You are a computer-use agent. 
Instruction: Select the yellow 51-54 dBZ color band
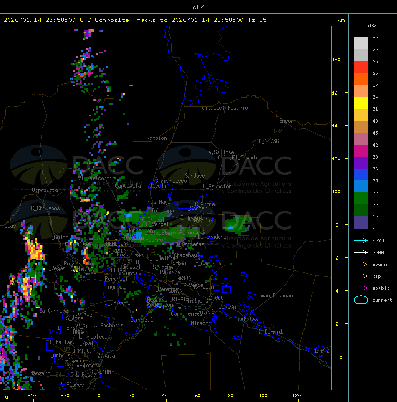[x=361, y=103]
